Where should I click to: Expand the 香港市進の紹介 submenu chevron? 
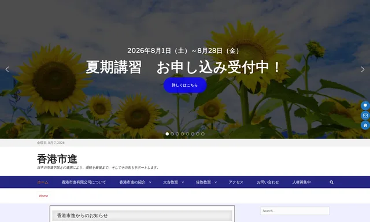(x=150, y=182)
